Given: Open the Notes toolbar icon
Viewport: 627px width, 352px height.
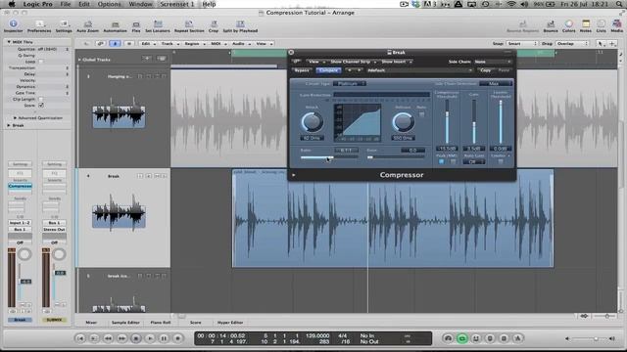Looking at the screenshot, I should [x=586, y=26].
